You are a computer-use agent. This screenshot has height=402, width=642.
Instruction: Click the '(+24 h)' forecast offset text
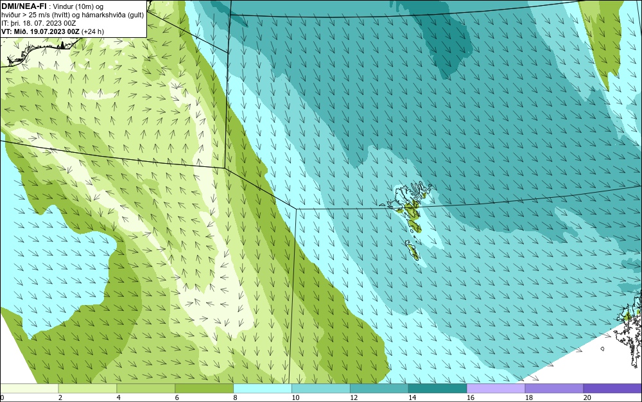click(x=92, y=31)
